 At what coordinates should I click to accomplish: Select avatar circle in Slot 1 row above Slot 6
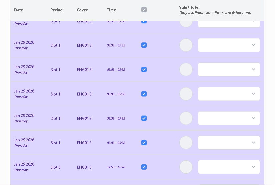pos(186,143)
